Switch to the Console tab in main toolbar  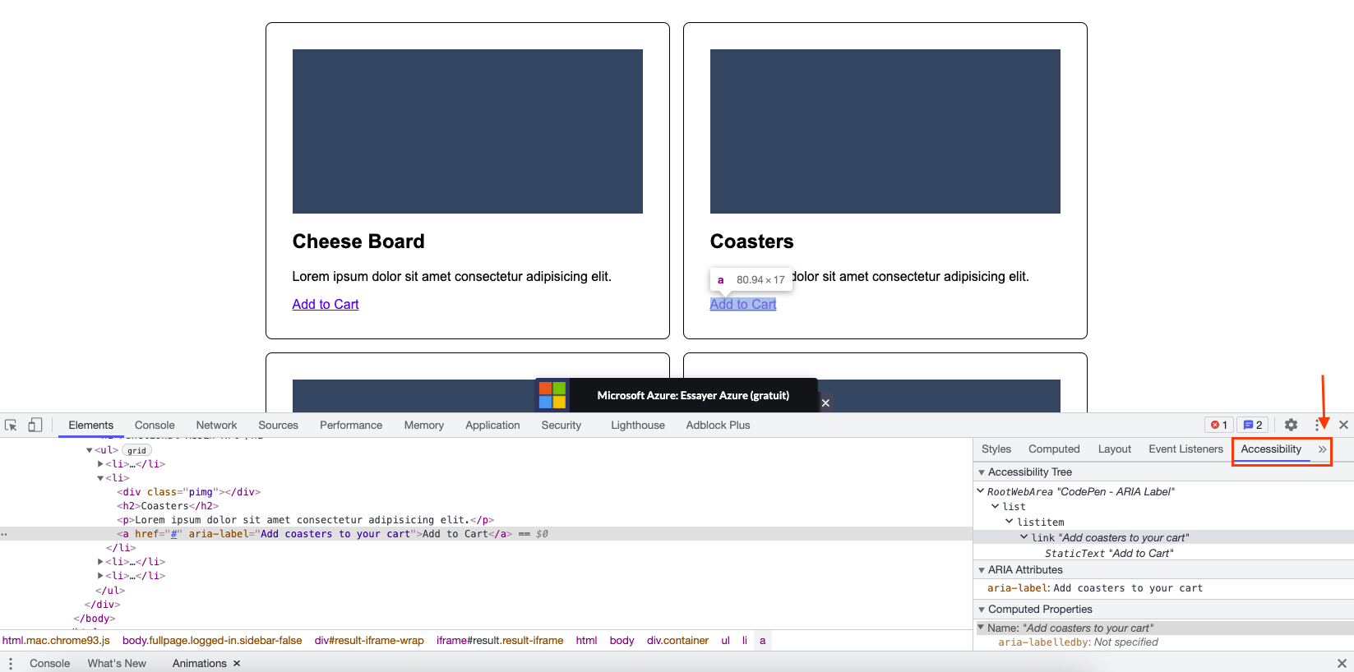click(155, 425)
